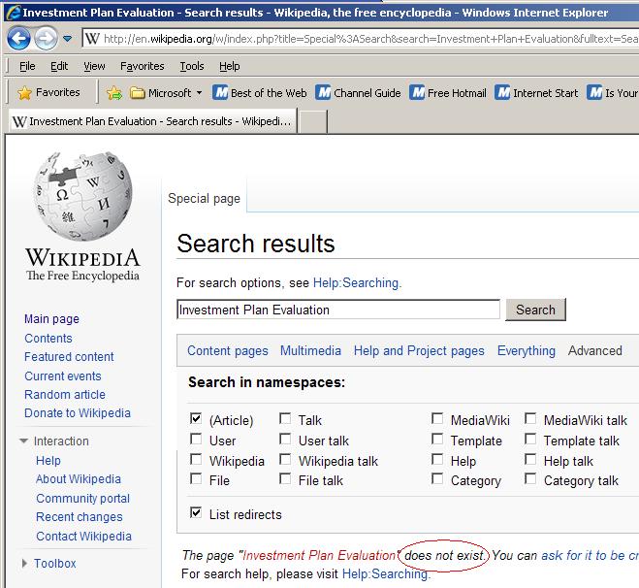Open the Featured content link
Screen dimensions: 639x588
(69, 357)
